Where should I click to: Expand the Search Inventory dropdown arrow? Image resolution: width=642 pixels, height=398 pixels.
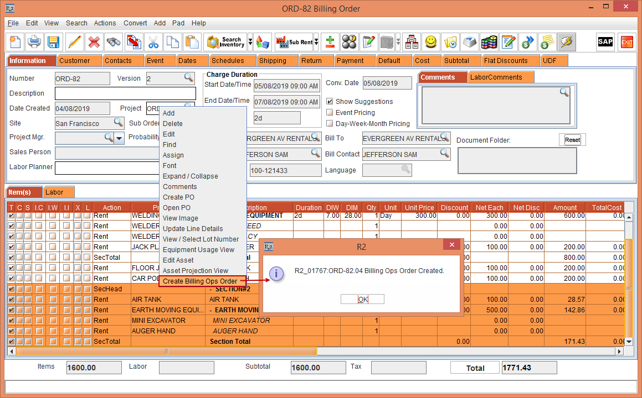[250, 42]
